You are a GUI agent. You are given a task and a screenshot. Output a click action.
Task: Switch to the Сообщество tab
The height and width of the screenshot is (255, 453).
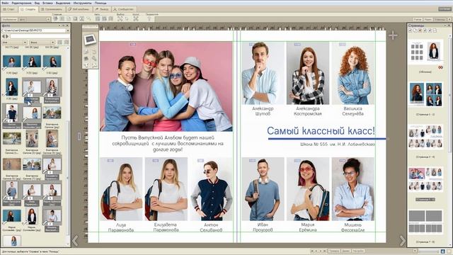click(123, 9)
